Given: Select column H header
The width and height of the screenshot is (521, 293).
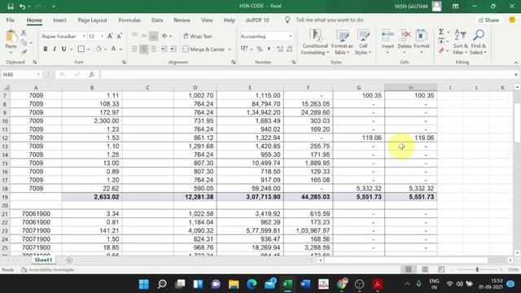Looking at the screenshot, I should pyautogui.click(x=410, y=88).
